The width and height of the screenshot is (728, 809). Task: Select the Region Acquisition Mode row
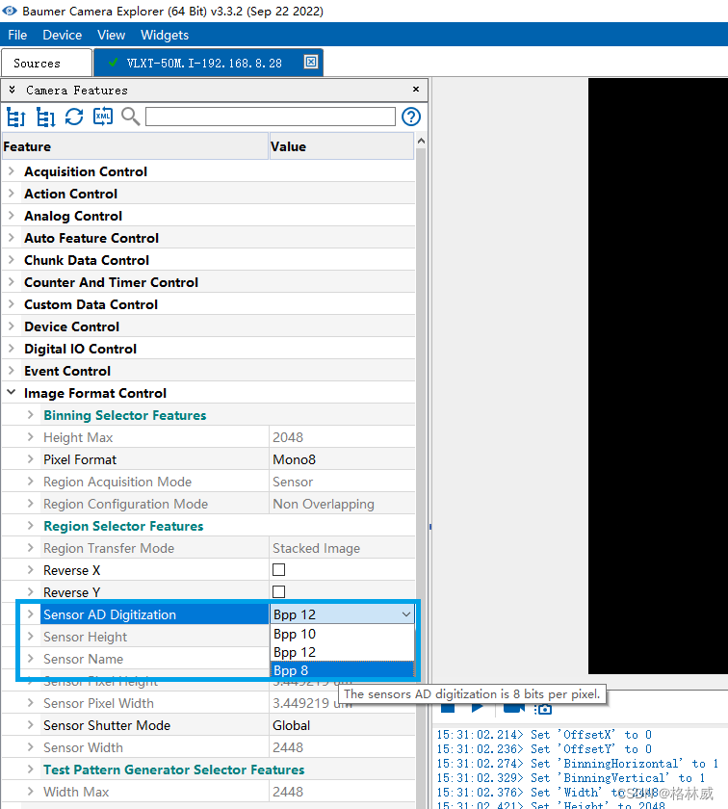[x=208, y=482]
